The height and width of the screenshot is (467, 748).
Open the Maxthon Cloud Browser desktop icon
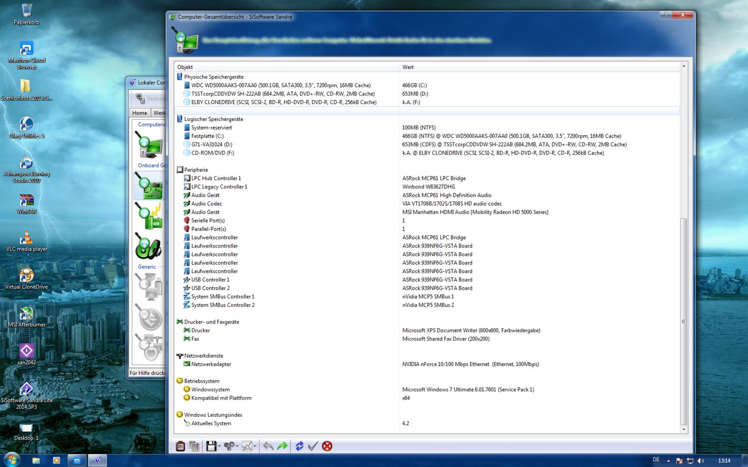[26, 55]
